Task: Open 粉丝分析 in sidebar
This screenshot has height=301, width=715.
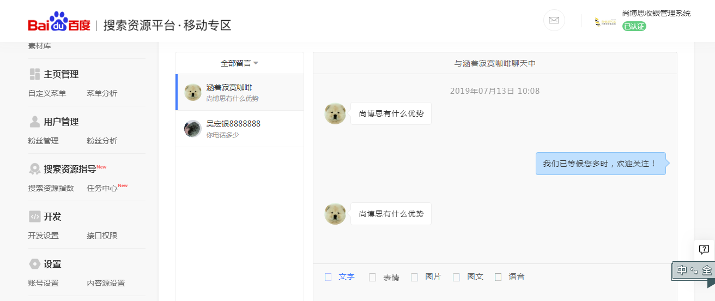Action: [102, 141]
